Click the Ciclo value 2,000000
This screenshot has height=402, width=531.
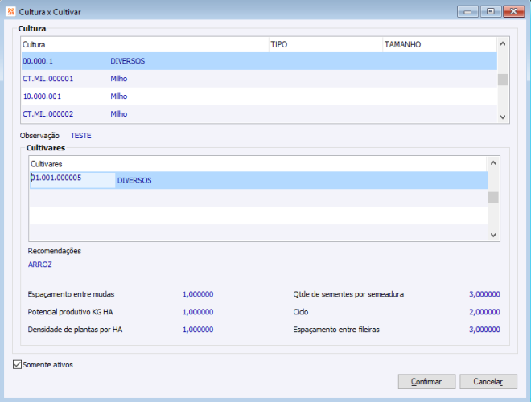point(484,312)
